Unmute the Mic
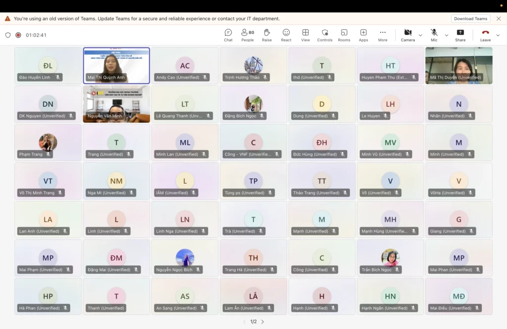507x329 pixels. coord(434,35)
